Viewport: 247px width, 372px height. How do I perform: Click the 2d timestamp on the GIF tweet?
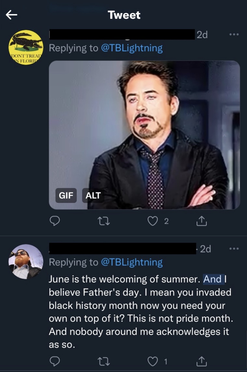(202, 35)
